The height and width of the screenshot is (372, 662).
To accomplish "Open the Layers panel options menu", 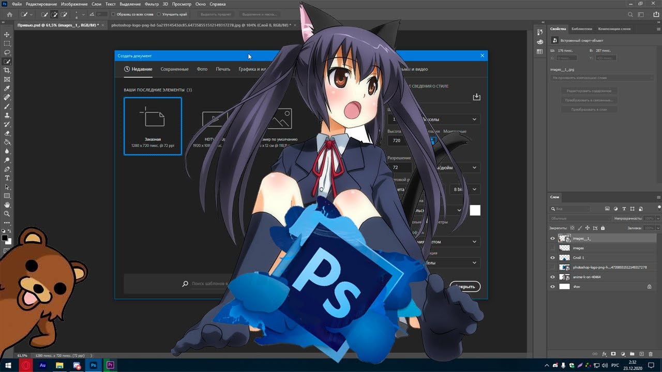I will (x=658, y=197).
